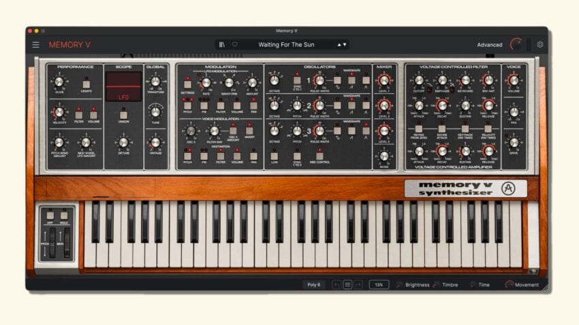Open the edit history list icon
This screenshot has width=579, height=325.
[x=347, y=284]
